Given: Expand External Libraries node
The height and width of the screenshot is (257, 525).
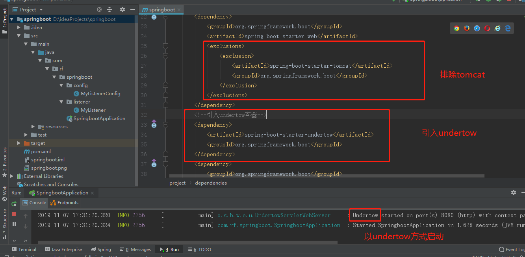Looking at the screenshot, I should tap(12, 176).
